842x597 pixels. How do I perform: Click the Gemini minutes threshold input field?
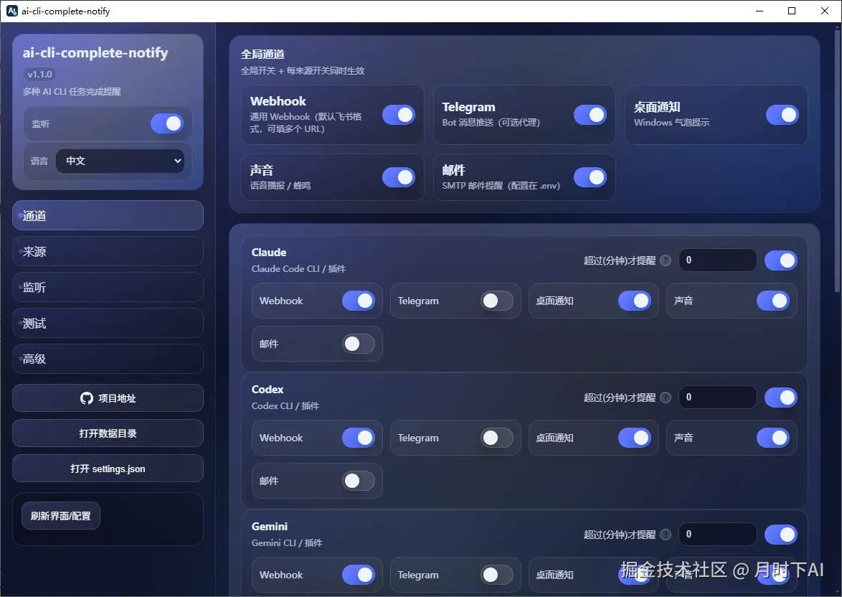pyautogui.click(x=717, y=535)
